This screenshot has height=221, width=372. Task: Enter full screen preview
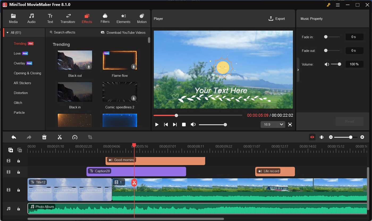coord(290,124)
